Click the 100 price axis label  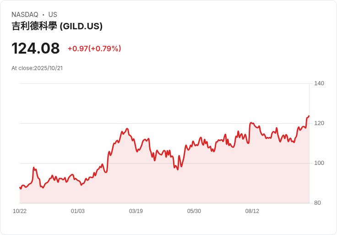click(319, 163)
